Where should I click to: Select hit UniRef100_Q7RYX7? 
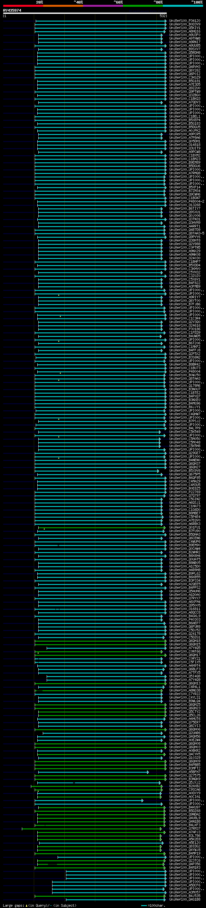184,598
